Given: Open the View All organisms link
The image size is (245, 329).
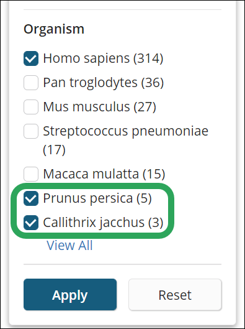Looking at the screenshot, I should (x=69, y=245).
